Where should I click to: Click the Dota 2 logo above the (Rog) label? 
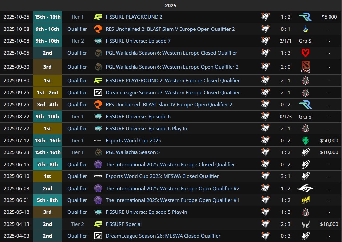tap(305, 65)
